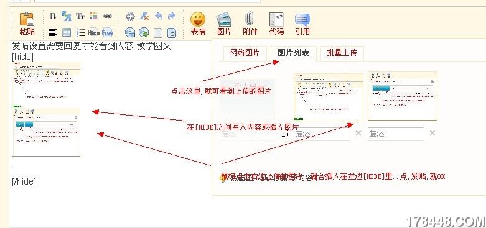Open the 图片 image toolbar button
Screen dimensions: 486x228
point(224,24)
